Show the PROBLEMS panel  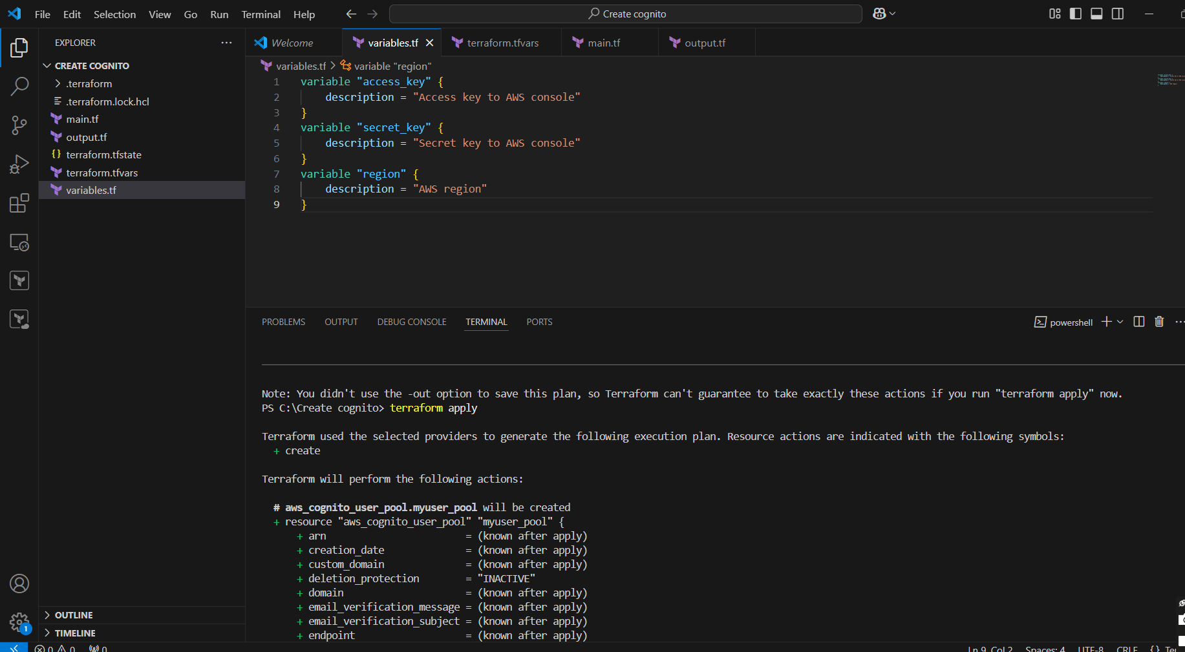(283, 322)
